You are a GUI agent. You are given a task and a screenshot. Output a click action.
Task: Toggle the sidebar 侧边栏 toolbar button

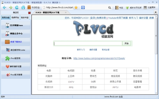coord(34,7)
